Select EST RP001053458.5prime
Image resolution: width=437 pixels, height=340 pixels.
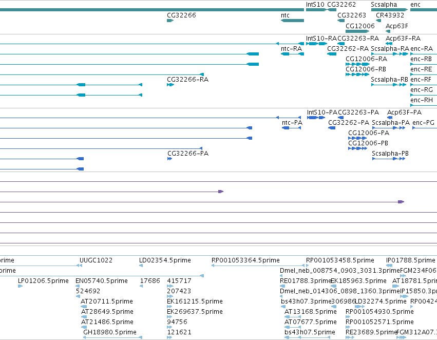click(340, 260)
